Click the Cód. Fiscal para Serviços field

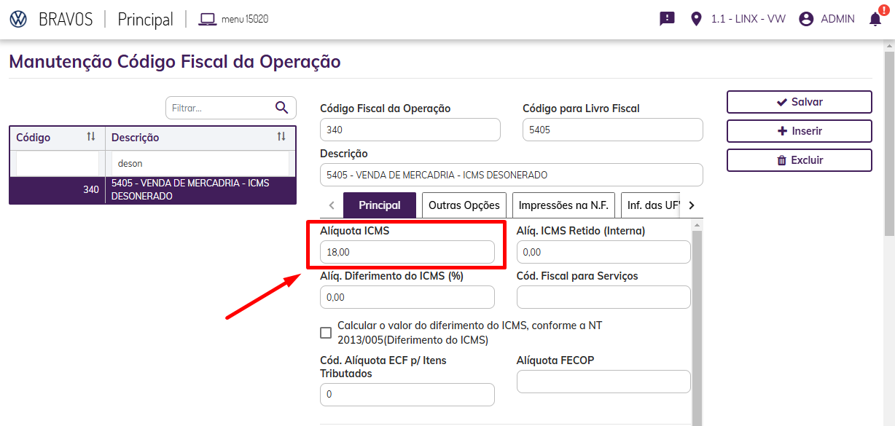coord(603,297)
